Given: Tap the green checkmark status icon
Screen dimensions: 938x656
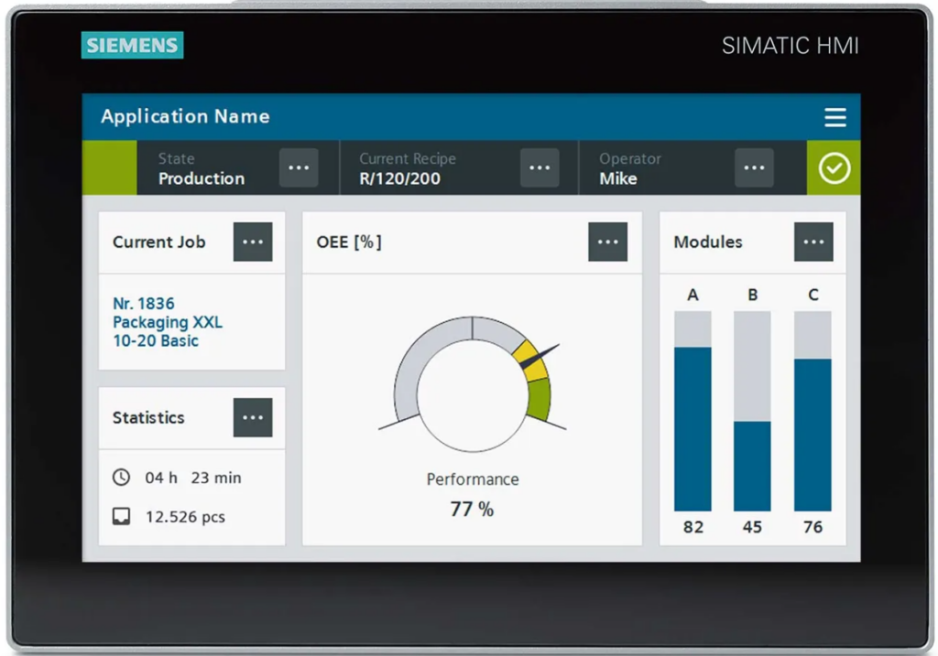Looking at the screenshot, I should pos(833,167).
